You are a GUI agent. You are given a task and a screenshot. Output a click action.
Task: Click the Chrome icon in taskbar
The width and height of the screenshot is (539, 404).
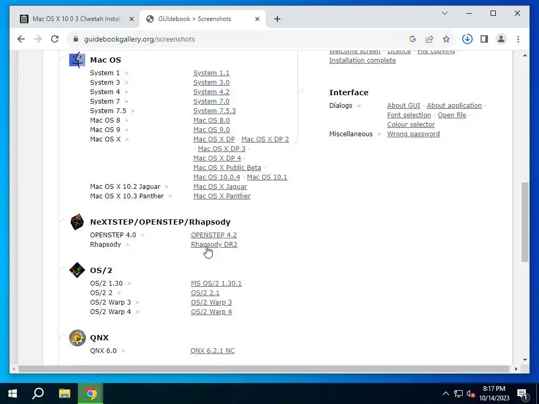91,393
